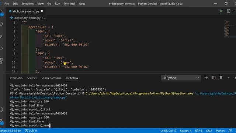Open terminal selector dropdown '1: Python'

point(181,78)
